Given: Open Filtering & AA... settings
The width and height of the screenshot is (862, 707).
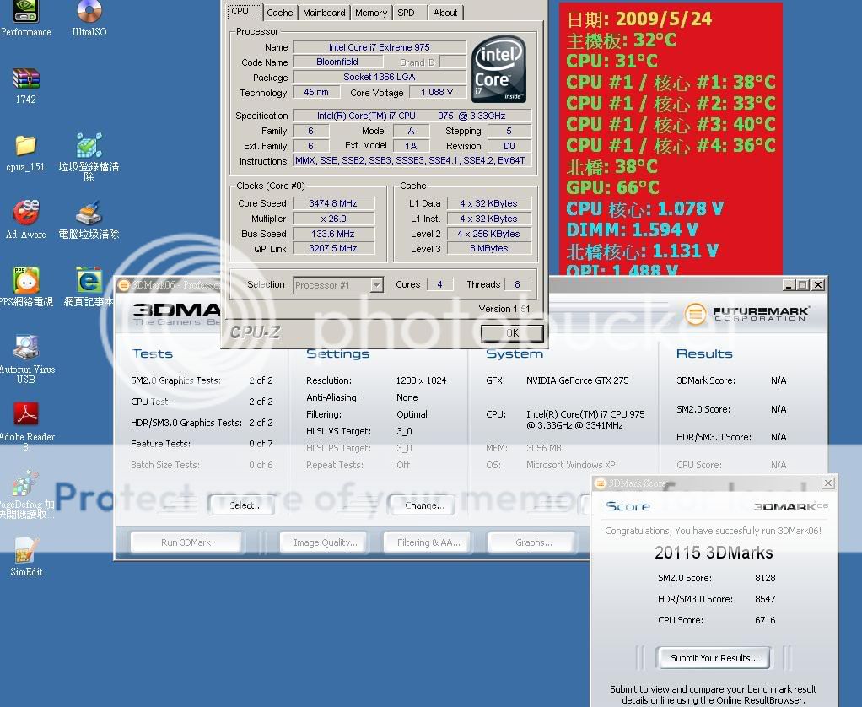Looking at the screenshot, I should 428,542.
